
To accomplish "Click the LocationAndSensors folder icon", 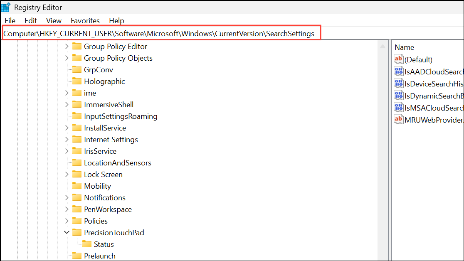I will point(77,163).
